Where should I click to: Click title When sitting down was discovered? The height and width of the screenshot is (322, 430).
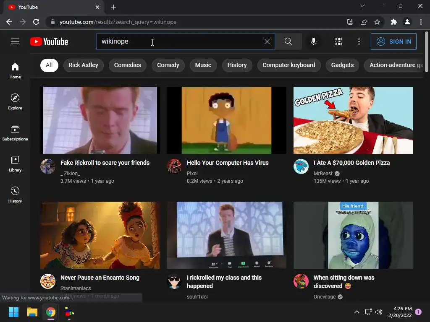coord(344,282)
